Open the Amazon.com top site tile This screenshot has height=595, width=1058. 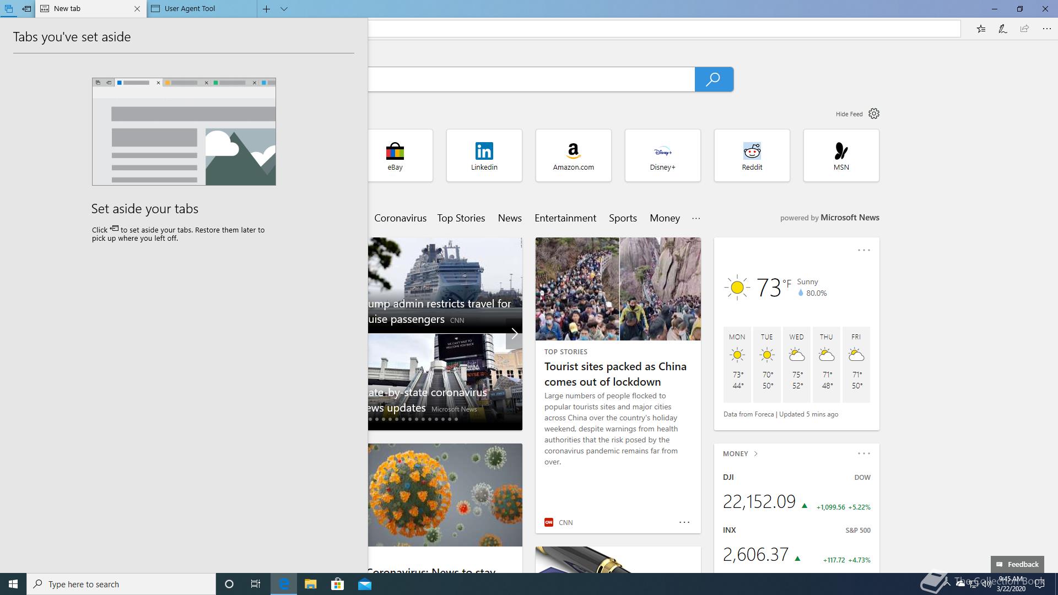tap(573, 155)
